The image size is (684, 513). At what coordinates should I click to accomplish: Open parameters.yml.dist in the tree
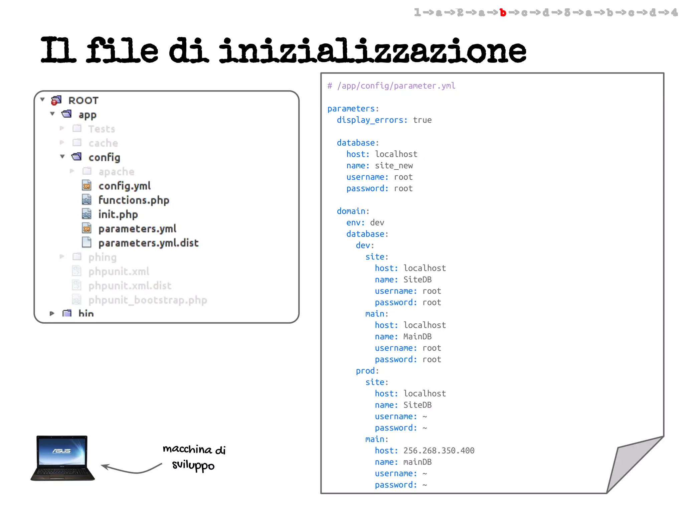coord(148,243)
